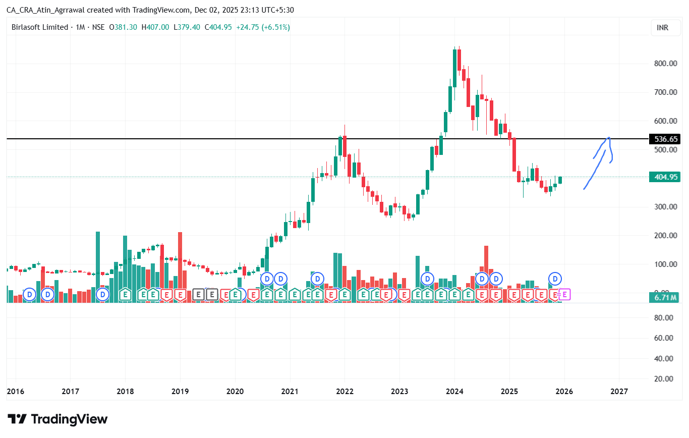The height and width of the screenshot is (438, 689).
Task: Click the H407.00 high value
Action: (155, 27)
